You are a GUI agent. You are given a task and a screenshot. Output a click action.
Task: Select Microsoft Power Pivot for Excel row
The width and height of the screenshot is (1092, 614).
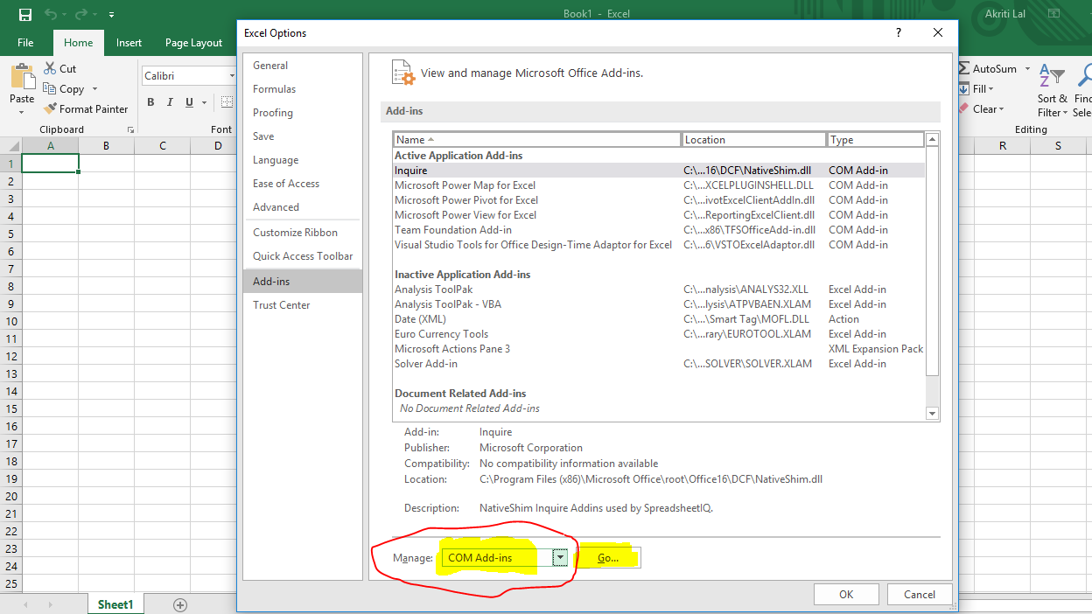click(x=659, y=200)
